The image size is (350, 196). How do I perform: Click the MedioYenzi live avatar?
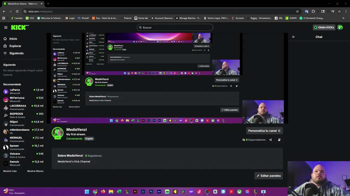(57, 133)
